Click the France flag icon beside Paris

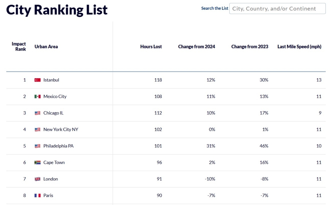click(38, 196)
